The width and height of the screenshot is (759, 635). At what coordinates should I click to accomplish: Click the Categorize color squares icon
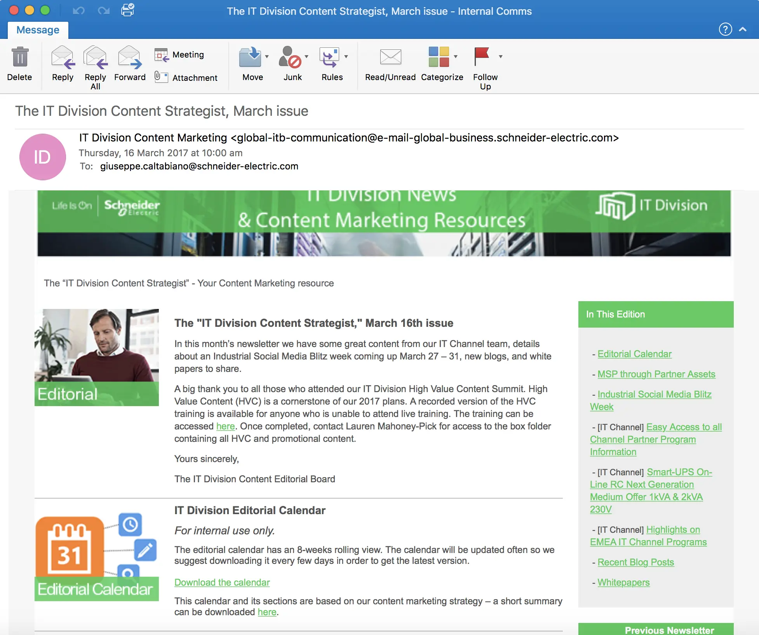click(x=439, y=57)
